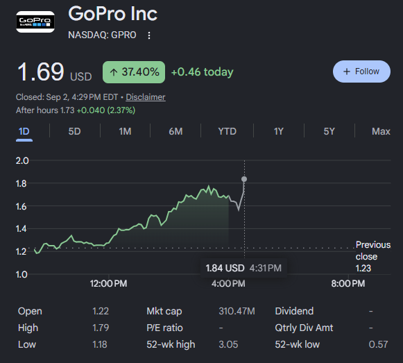Switch to the 6M time range tab

click(x=175, y=131)
